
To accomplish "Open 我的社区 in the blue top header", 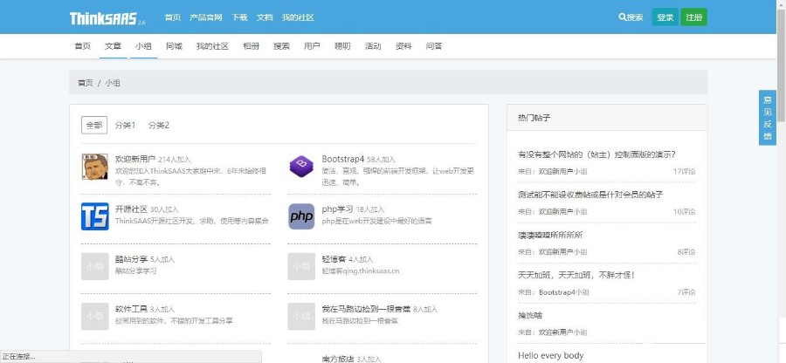I will tap(298, 17).
